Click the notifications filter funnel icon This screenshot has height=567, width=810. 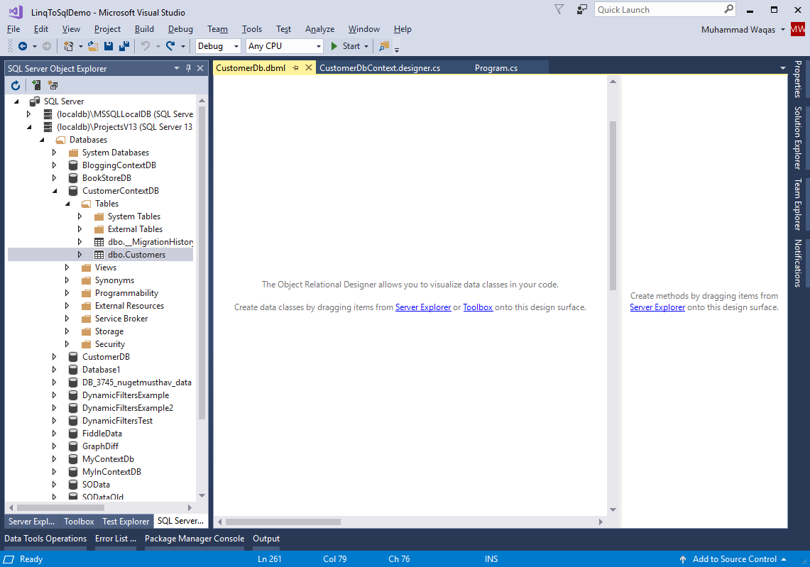(x=559, y=9)
